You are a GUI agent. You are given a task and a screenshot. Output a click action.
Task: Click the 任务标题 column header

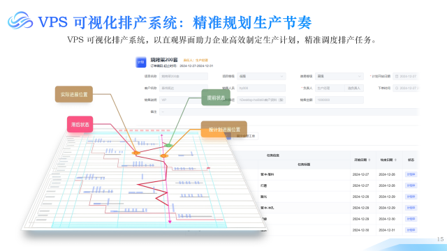[x=304, y=165]
